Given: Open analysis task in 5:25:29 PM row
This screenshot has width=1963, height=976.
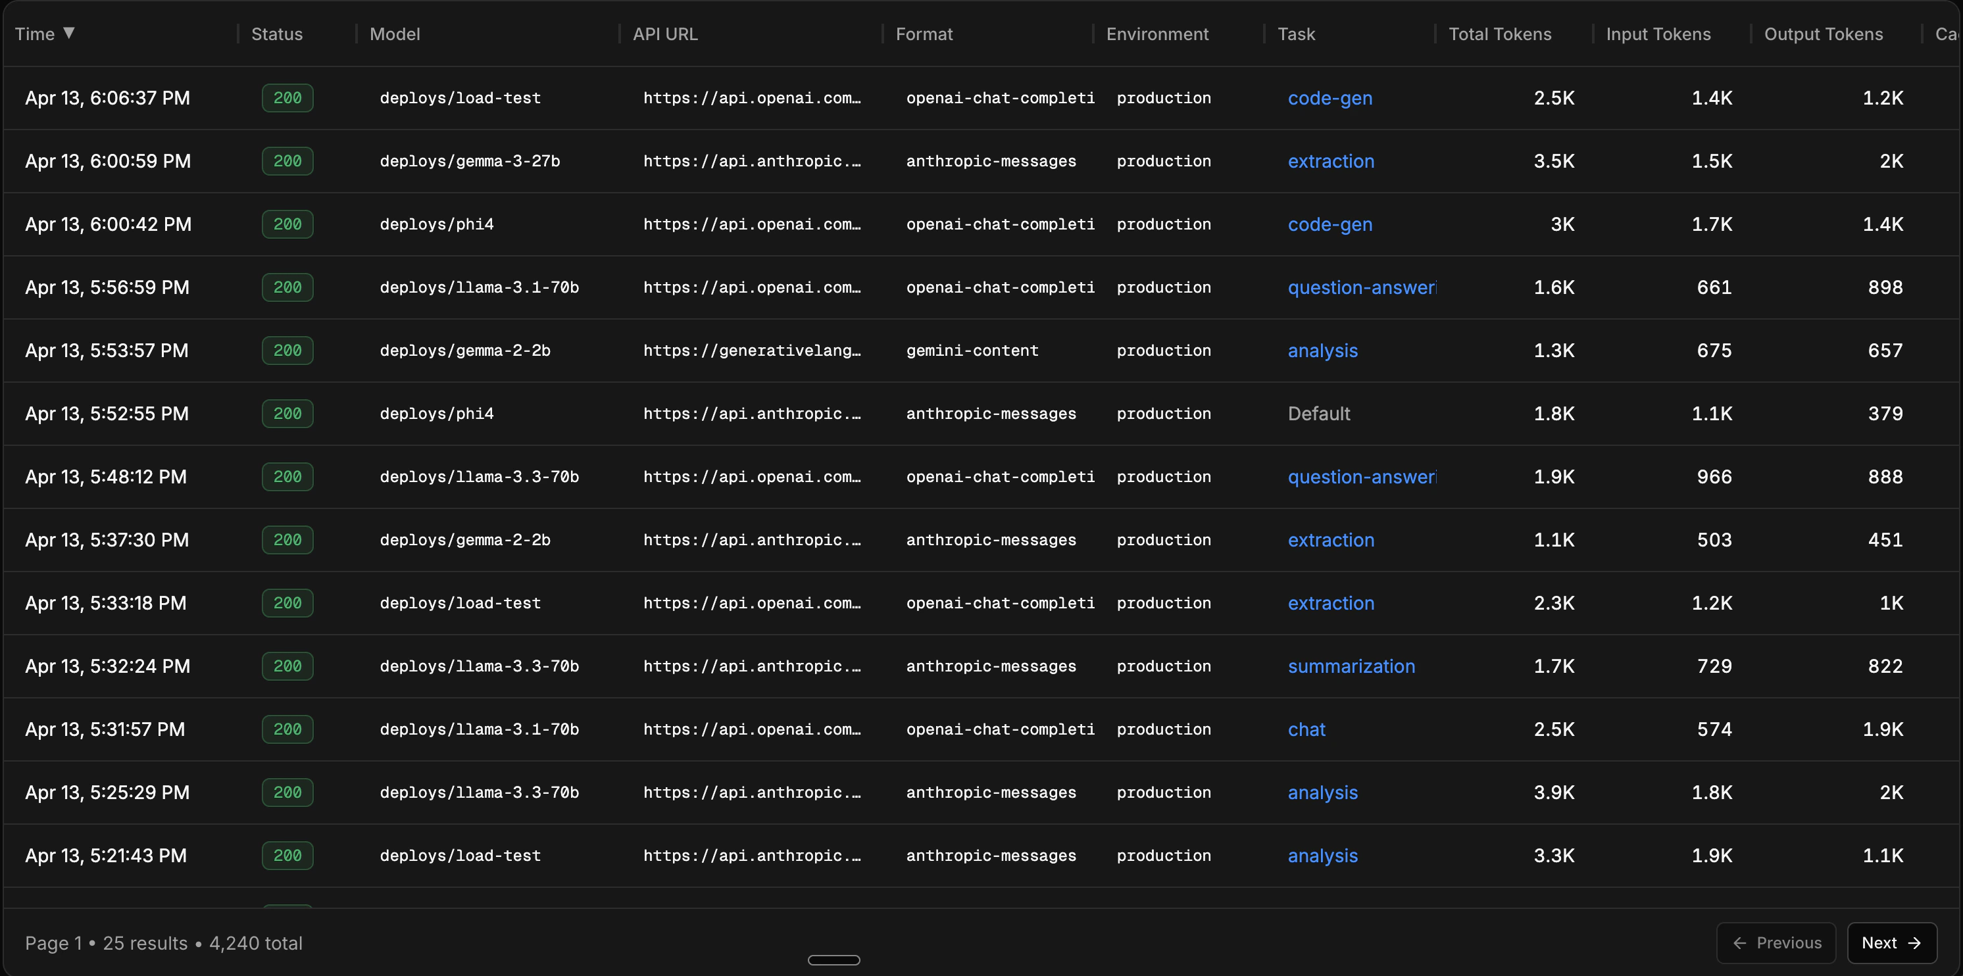Looking at the screenshot, I should [x=1322, y=793].
